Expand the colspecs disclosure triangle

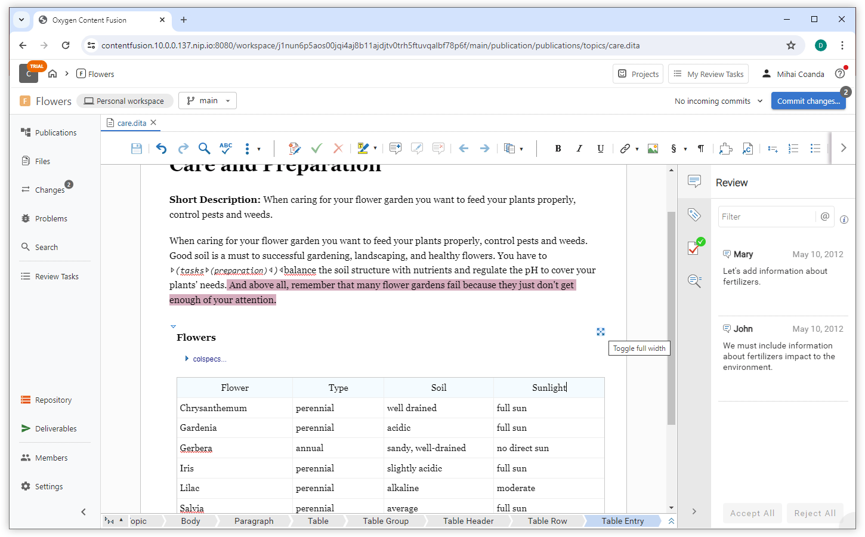click(187, 359)
